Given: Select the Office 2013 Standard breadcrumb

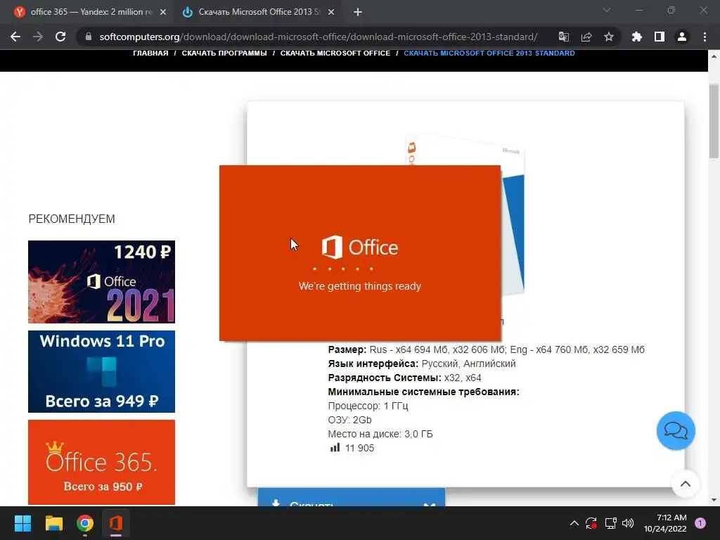Looking at the screenshot, I should click(x=489, y=53).
